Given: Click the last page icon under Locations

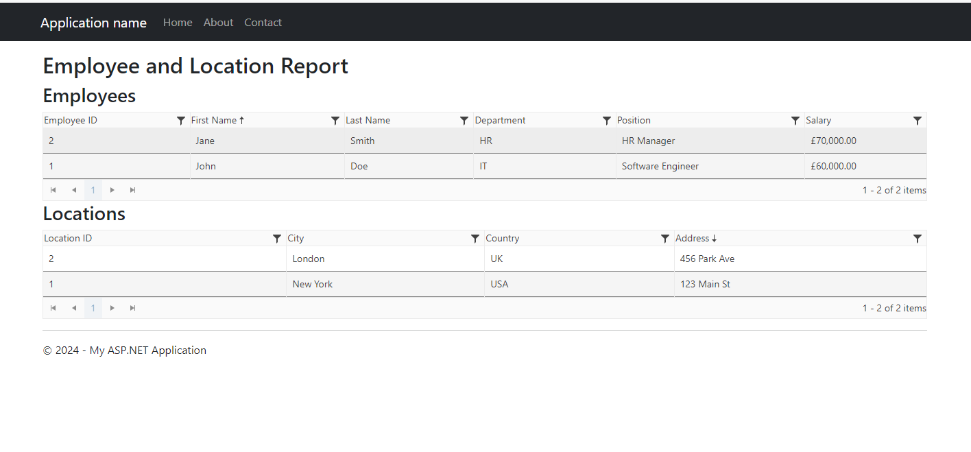Looking at the screenshot, I should point(132,308).
